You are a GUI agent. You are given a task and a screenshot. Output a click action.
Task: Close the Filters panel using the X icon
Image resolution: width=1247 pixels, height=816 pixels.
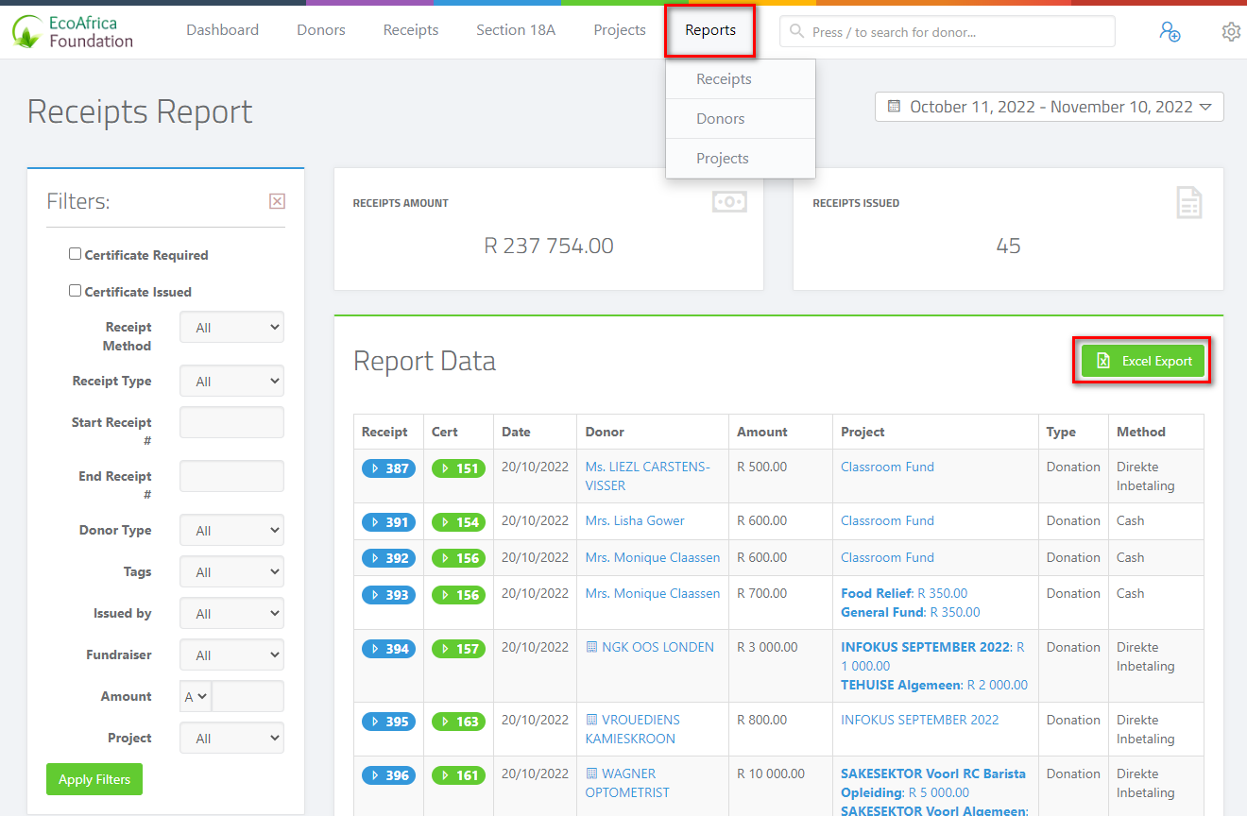(x=277, y=200)
